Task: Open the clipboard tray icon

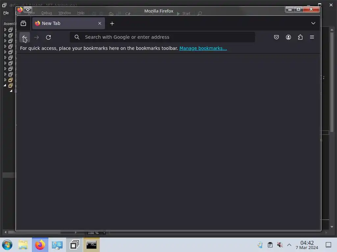Action: point(270,245)
